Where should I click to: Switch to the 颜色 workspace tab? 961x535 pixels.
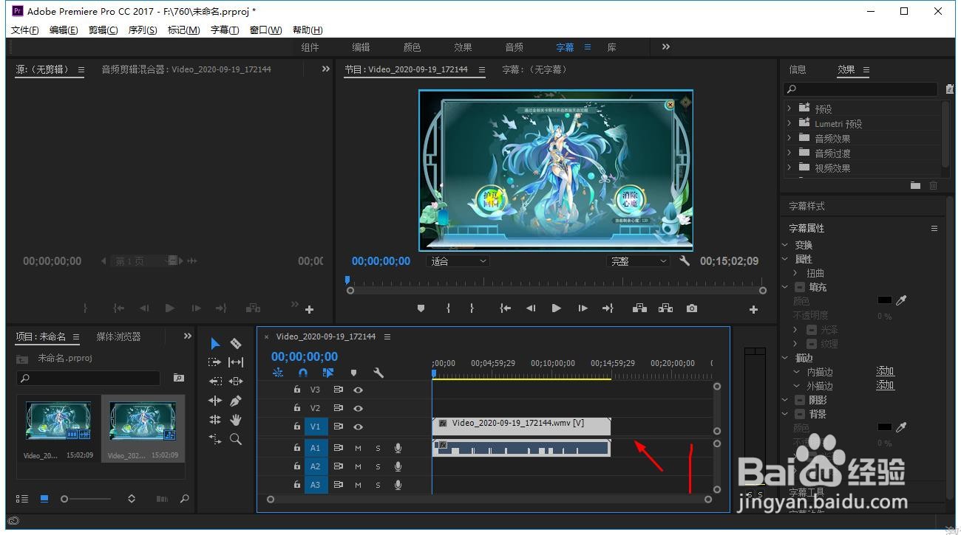[x=412, y=47]
